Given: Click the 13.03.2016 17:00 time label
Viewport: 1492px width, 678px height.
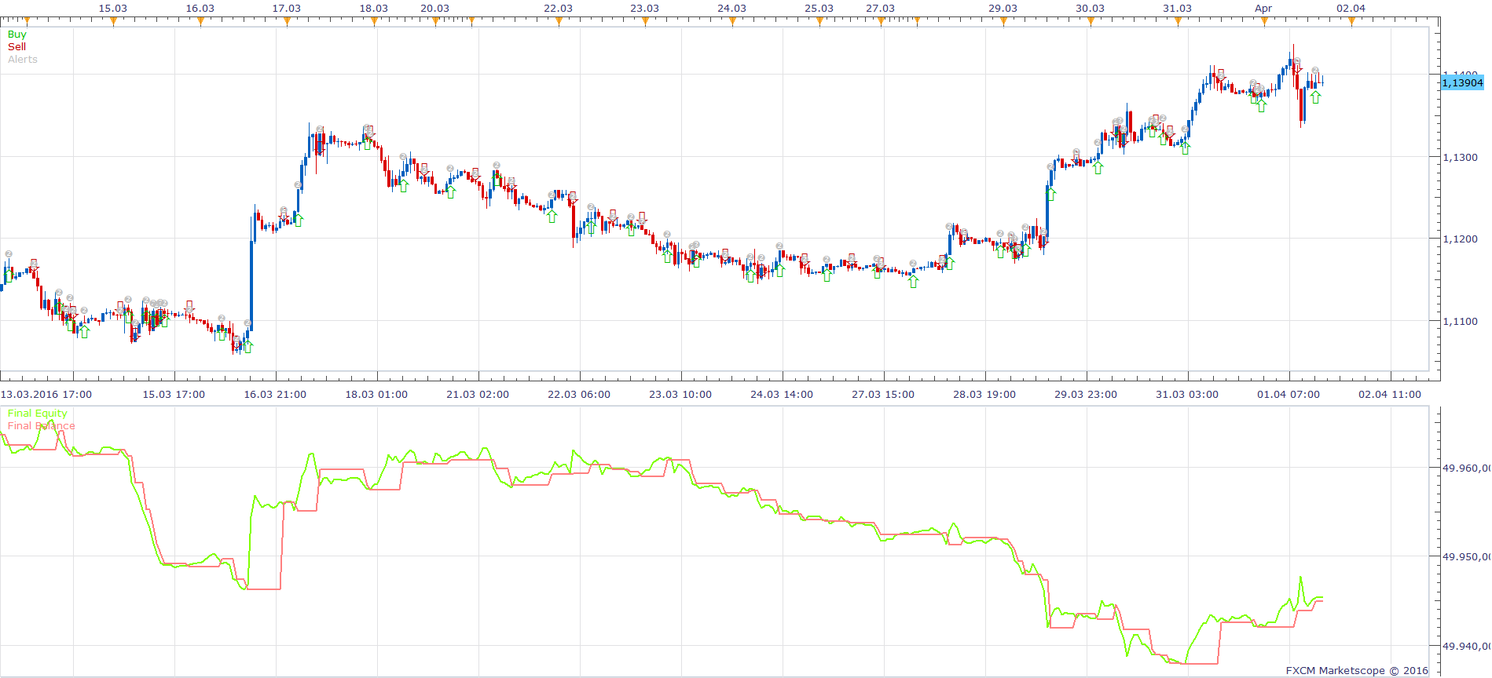Looking at the screenshot, I should 46,395.
